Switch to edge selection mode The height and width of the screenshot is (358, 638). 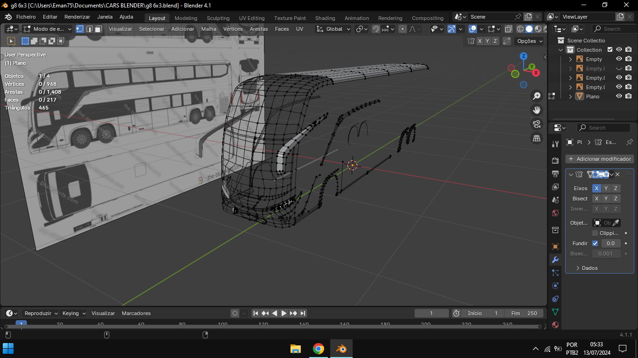pyautogui.click(x=89, y=29)
